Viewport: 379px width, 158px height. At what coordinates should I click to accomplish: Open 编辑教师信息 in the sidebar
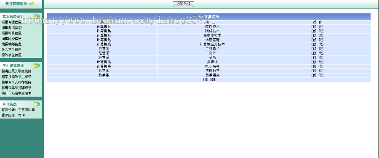[12, 44]
